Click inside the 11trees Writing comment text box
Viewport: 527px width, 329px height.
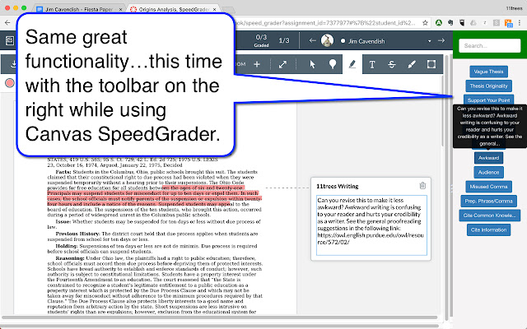[x=371, y=225]
